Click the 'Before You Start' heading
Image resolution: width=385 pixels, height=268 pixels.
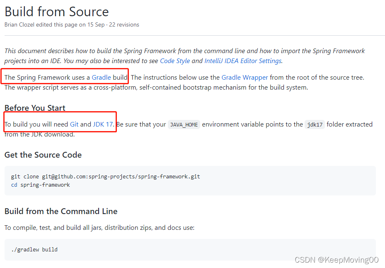point(35,108)
